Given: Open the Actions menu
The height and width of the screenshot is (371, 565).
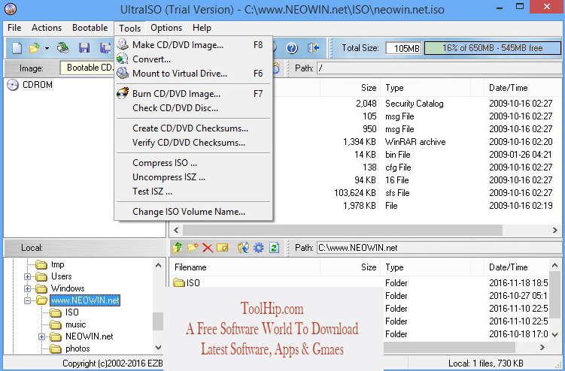Looking at the screenshot, I should 47,28.
